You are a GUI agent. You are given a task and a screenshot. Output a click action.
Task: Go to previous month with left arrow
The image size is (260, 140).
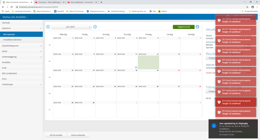48,27
